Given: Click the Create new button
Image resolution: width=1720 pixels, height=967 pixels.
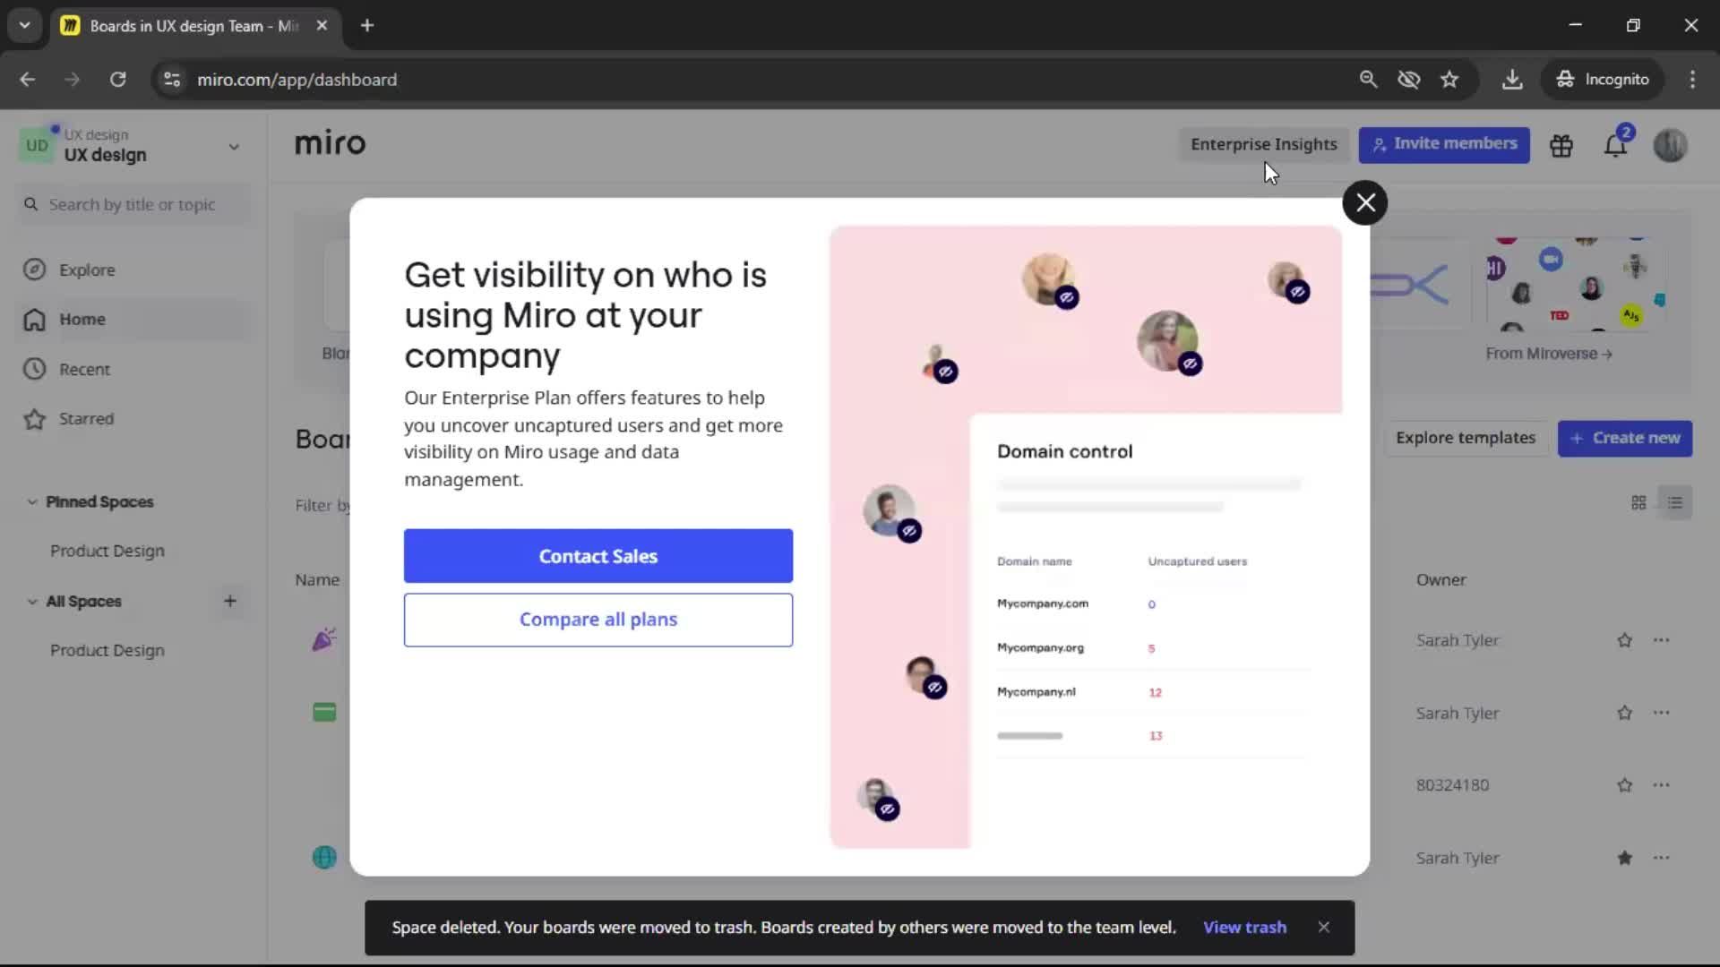Looking at the screenshot, I should pos(1625,438).
